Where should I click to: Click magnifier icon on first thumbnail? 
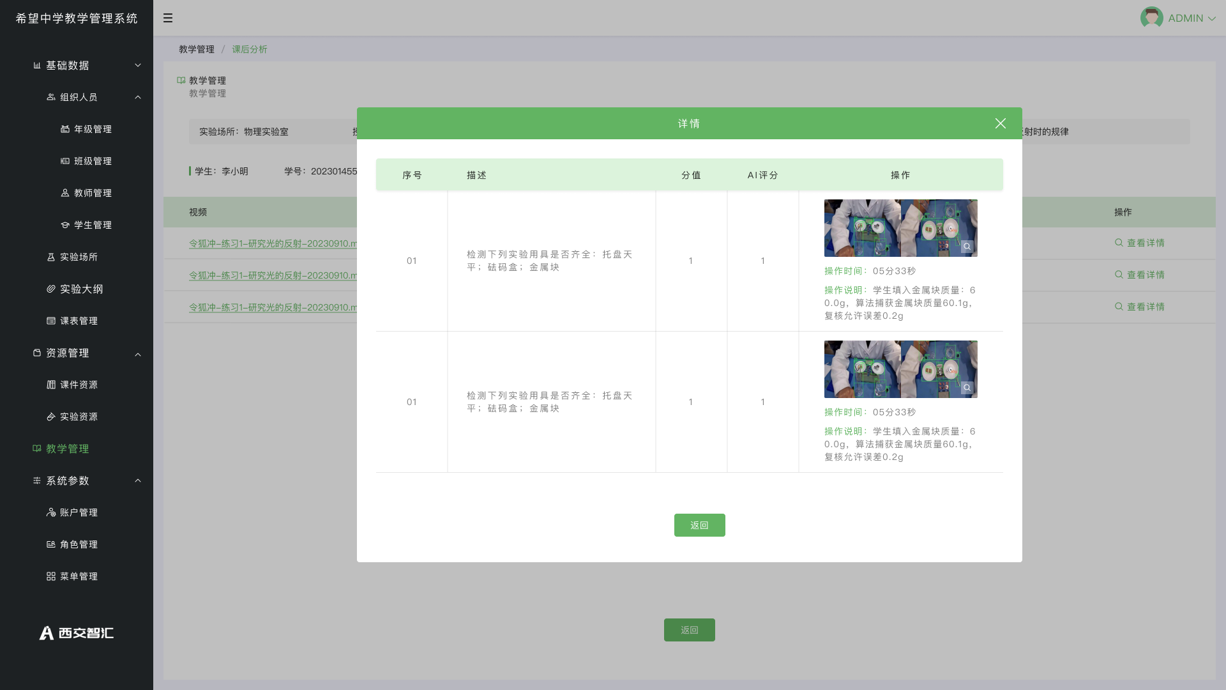point(967,247)
